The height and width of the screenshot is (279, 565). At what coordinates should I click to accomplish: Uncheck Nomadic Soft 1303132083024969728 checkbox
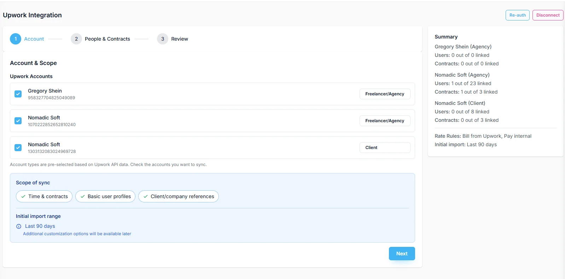18,148
